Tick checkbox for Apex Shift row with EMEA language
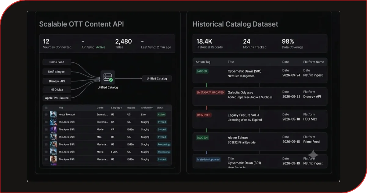 [x=46, y=152]
